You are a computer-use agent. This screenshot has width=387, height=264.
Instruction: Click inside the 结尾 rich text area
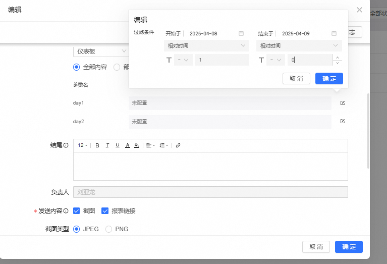(x=210, y=166)
